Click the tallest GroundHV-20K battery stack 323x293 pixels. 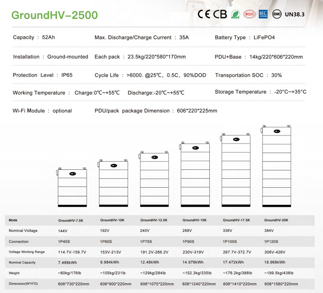[277, 166]
